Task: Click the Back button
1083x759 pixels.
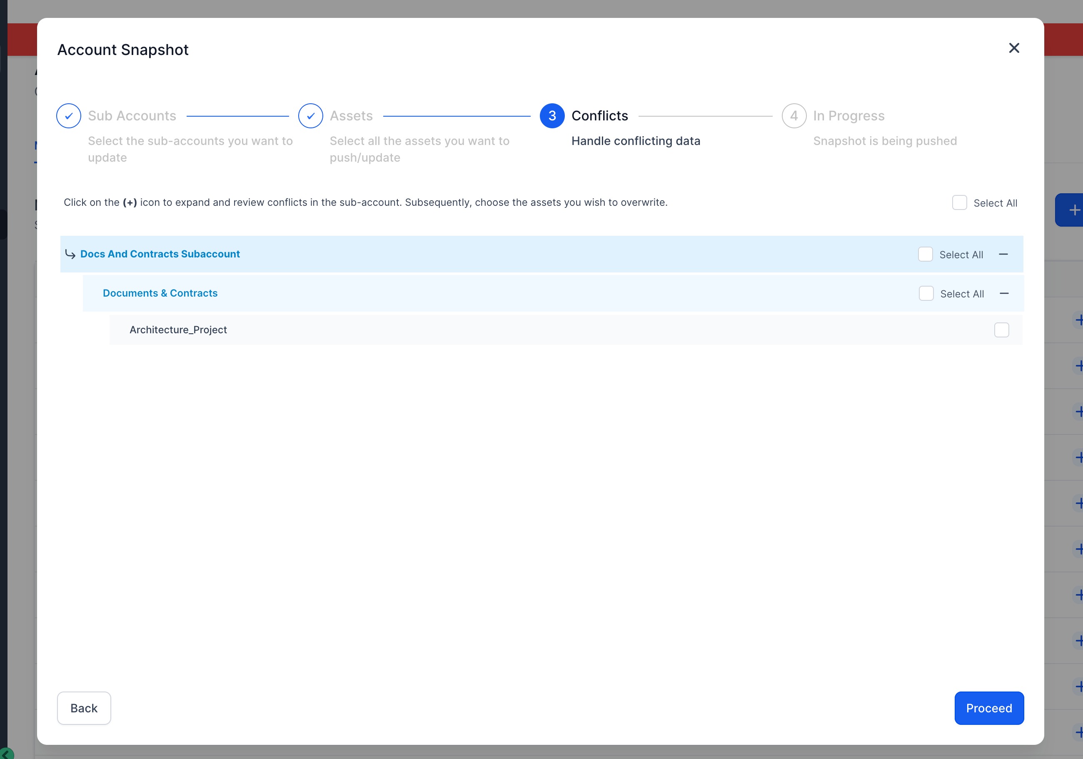Action: pyautogui.click(x=84, y=708)
